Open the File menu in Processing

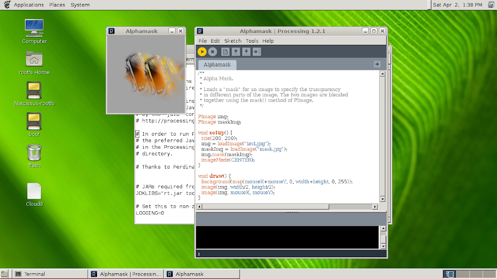click(202, 41)
